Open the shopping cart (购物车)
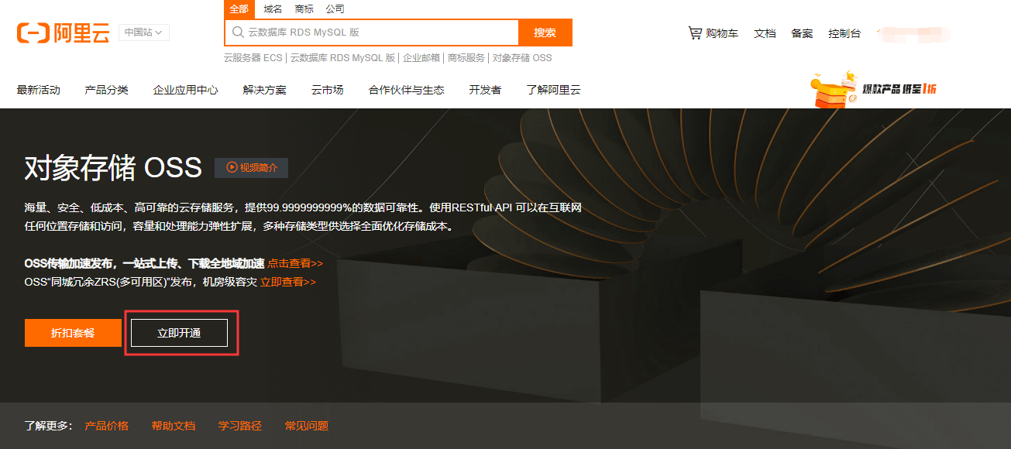Image resolution: width=1011 pixels, height=449 pixels. pos(713,33)
